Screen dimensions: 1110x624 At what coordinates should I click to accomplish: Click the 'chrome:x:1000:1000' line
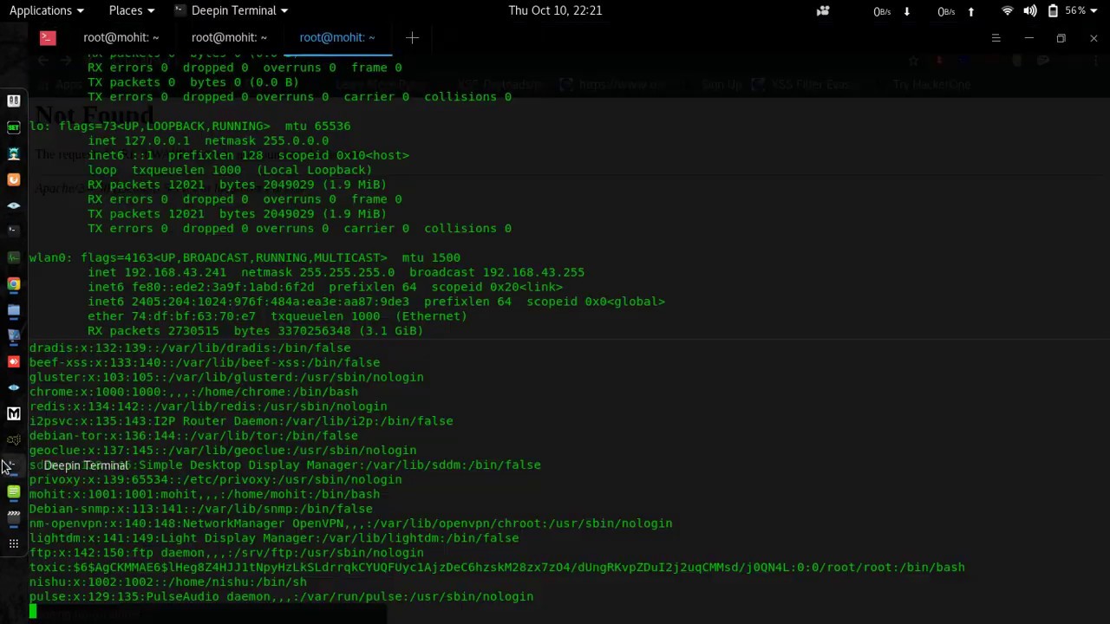point(193,392)
